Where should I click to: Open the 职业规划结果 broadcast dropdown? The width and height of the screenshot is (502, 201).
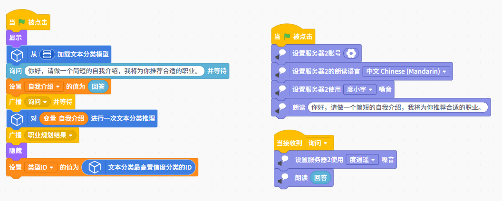tap(71, 135)
